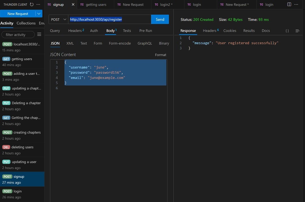This screenshot has width=305, height=202.
Task: Open the response hamburger menu icon
Action: [x=297, y=30]
